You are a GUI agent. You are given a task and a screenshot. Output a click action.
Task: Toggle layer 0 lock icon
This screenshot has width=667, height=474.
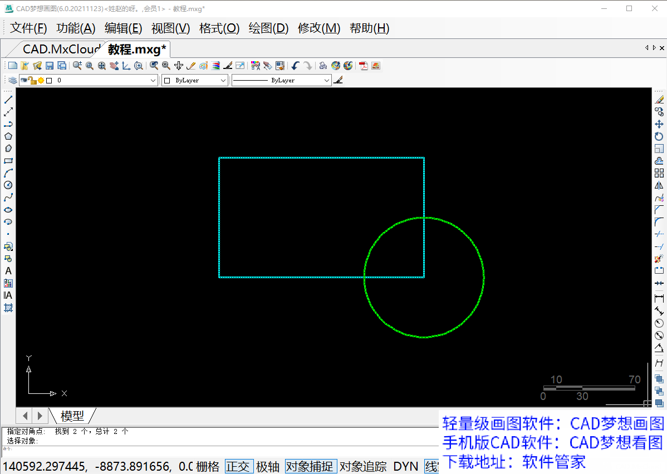pyautogui.click(x=32, y=80)
